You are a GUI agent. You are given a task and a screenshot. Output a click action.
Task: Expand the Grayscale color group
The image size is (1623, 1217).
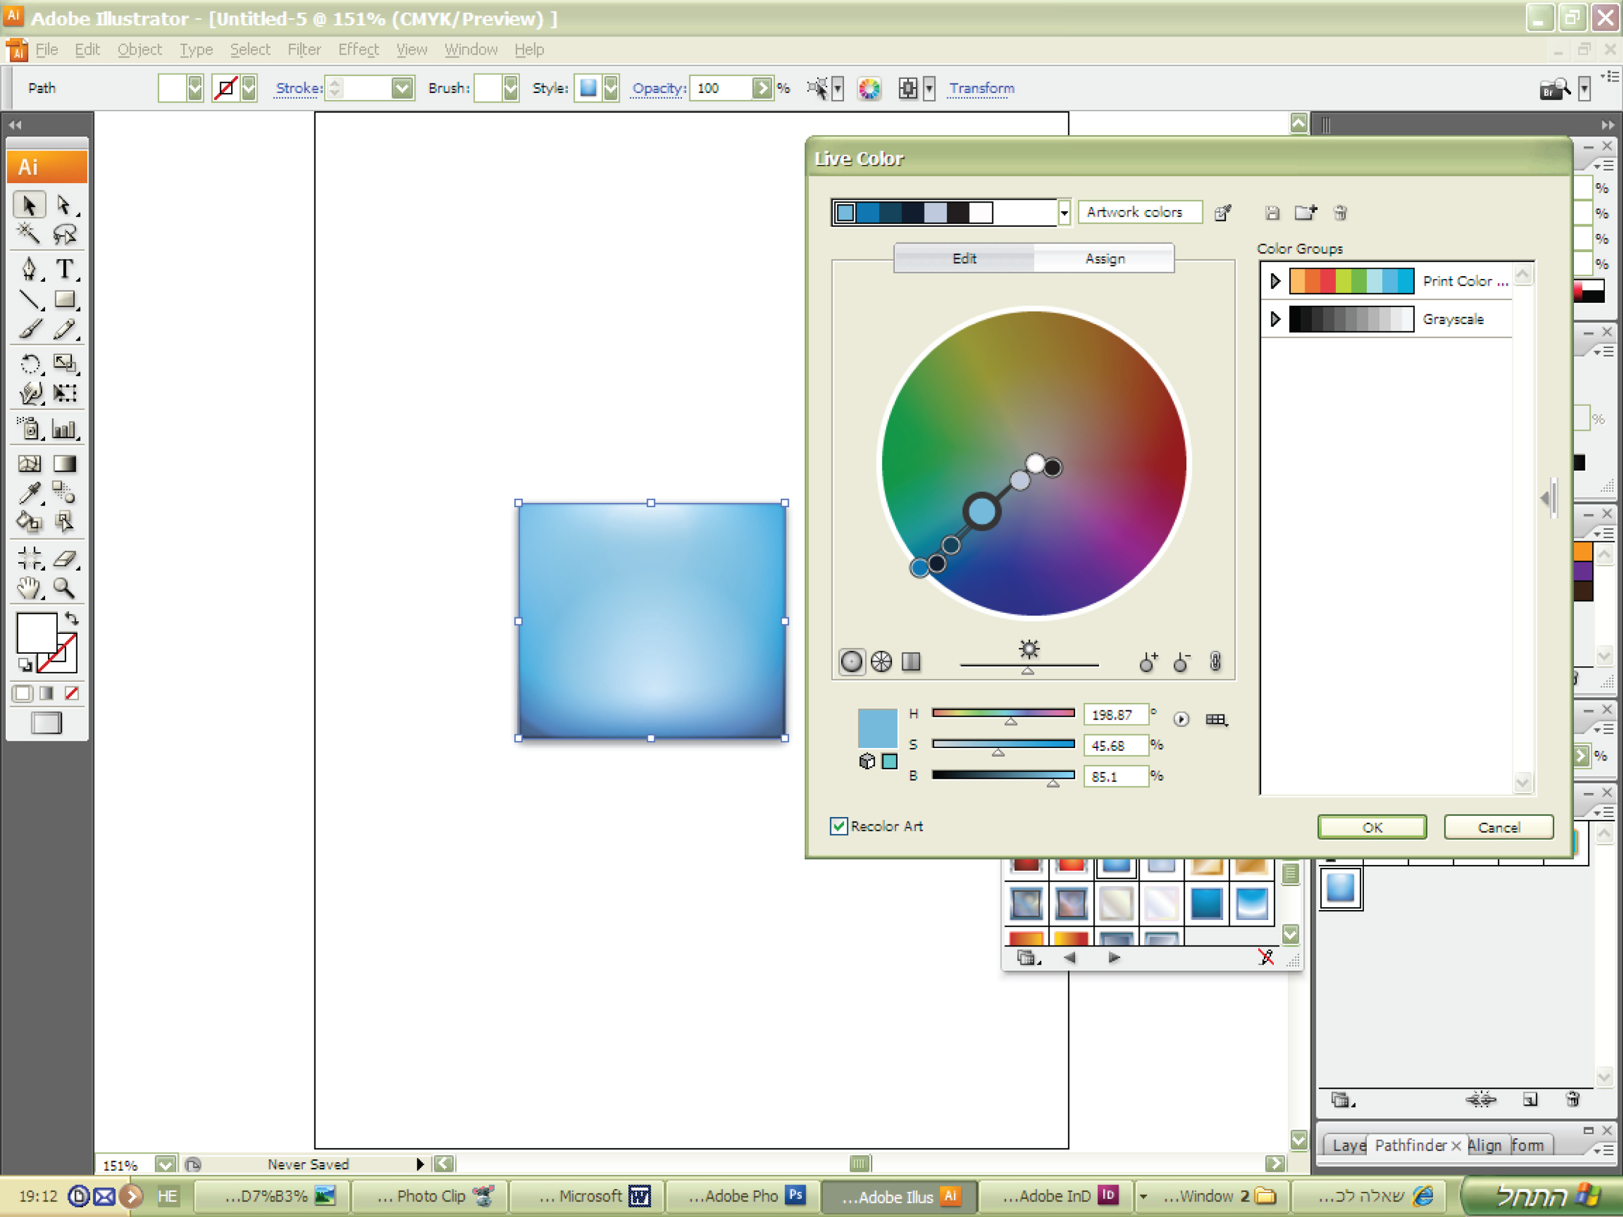point(1275,319)
